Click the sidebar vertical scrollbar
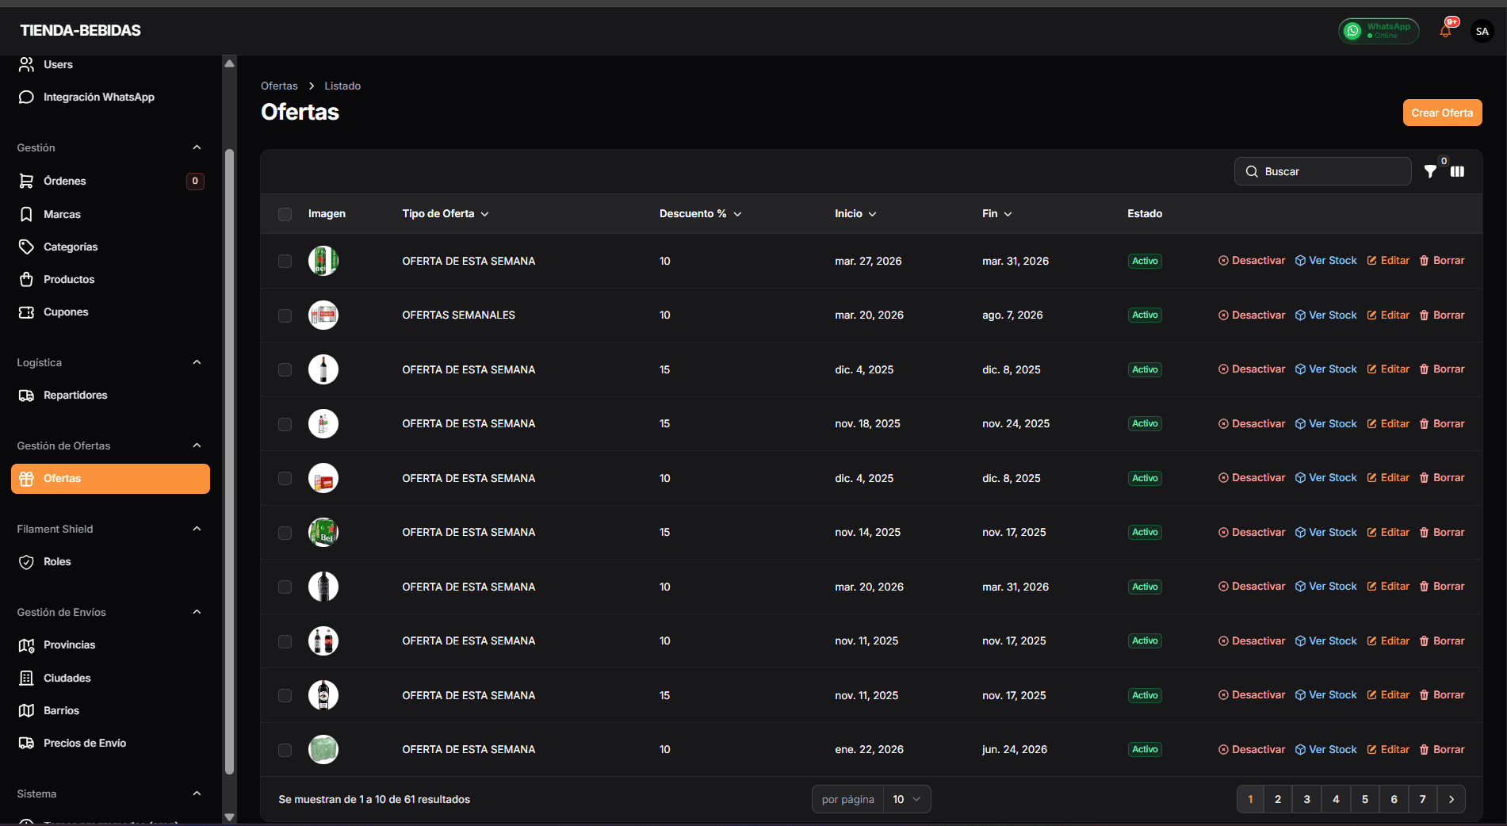The width and height of the screenshot is (1507, 826). tap(229, 460)
